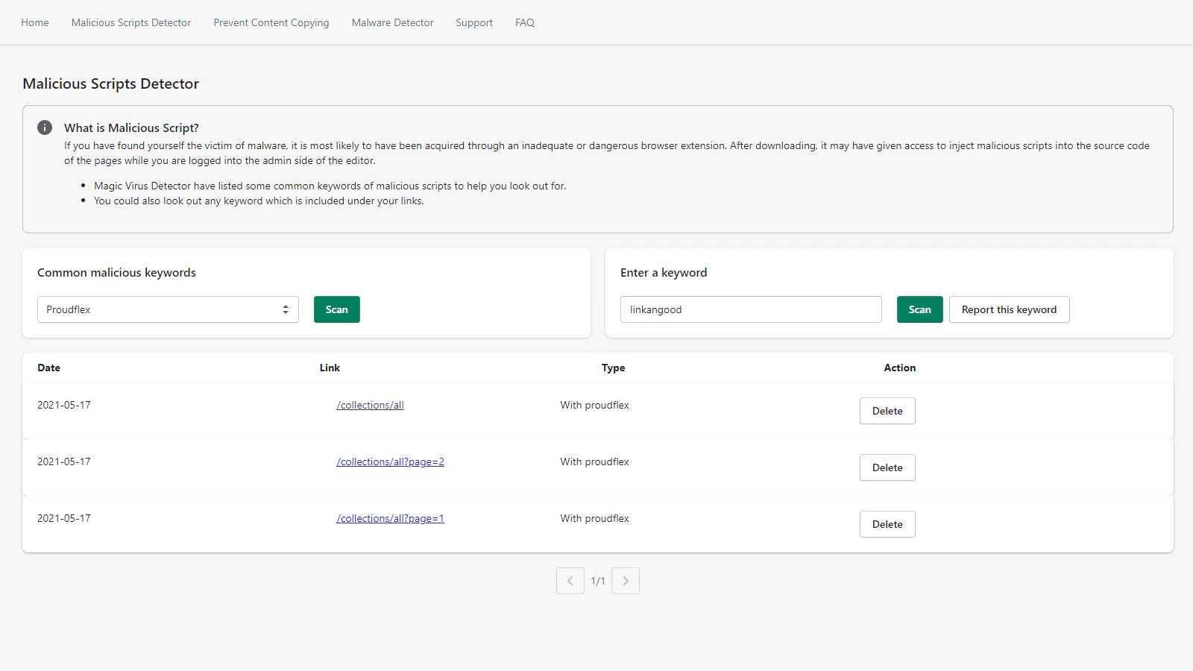Open the FAQ page
This screenshot has width=1193, height=671.
tap(525, 22)
